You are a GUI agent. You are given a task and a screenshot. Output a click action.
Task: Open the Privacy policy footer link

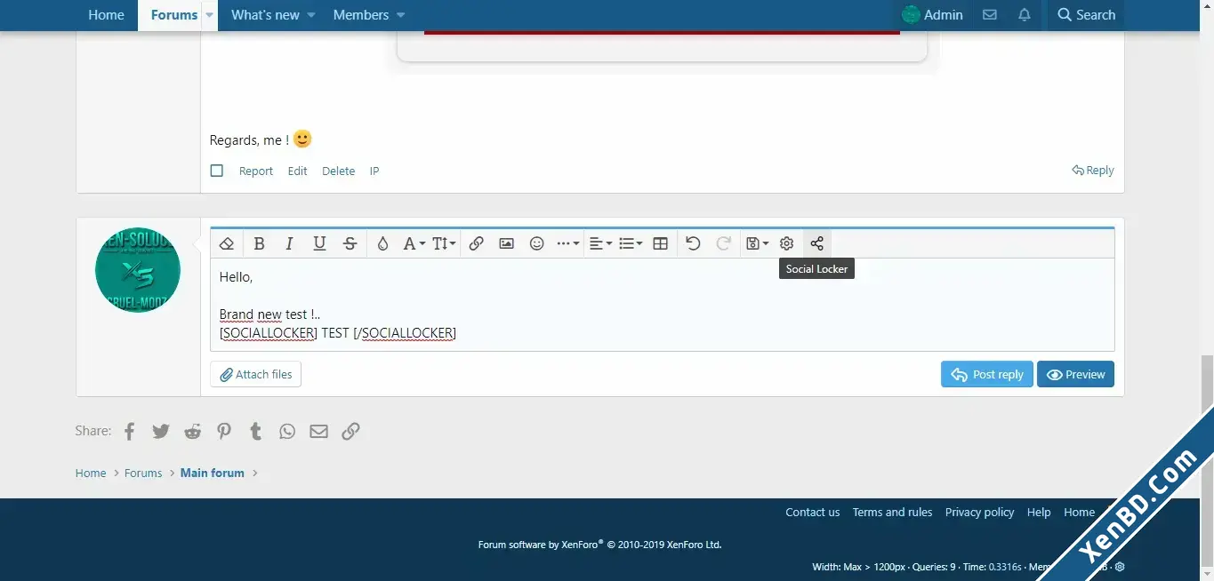(x=979, y=513)
